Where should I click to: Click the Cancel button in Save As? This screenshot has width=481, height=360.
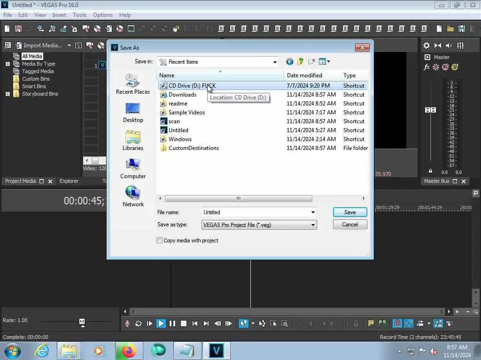350,225
